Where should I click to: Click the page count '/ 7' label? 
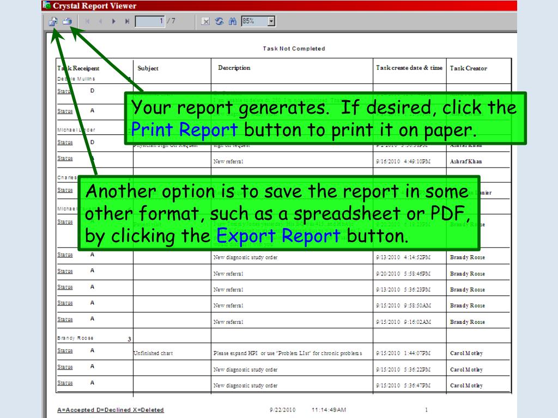pyautogui.click(x=171, y=21)
